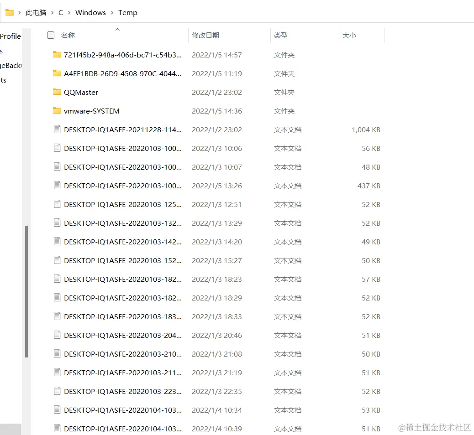The height and width of the screenshot is (435, 474).
Task: Click document icon of file modified 2022/1/3 18:29
Action: 57,298
